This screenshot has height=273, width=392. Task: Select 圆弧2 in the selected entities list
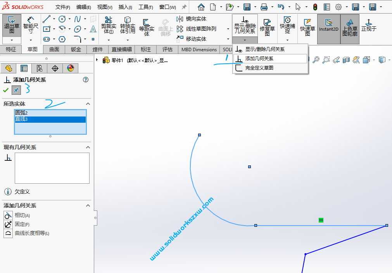point(23,113)
